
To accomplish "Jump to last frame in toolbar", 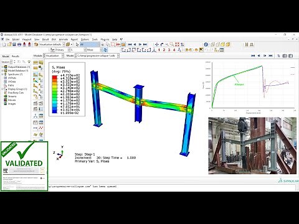I will 145,44.
